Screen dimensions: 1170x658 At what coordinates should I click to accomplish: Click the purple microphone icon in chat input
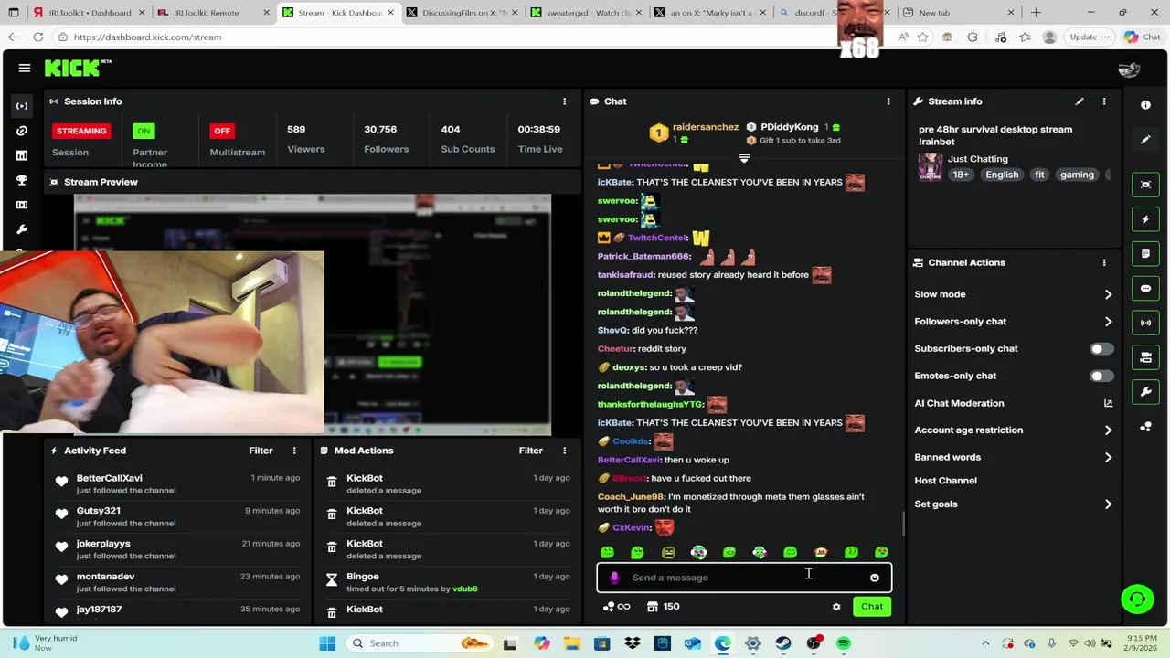[614, 578]
